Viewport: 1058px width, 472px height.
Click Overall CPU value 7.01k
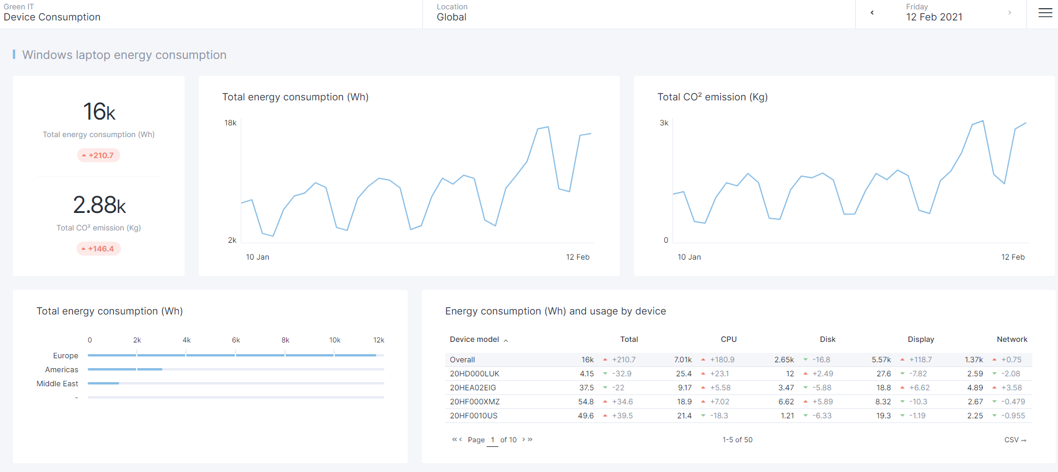point(682,359)
